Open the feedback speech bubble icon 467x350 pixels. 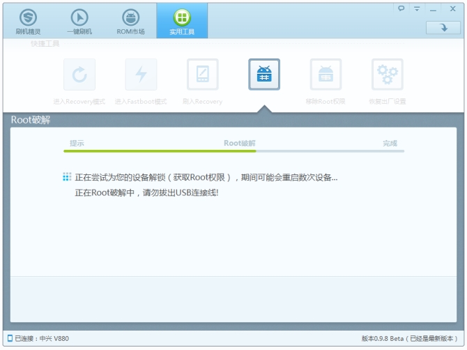tap(401, 8)
